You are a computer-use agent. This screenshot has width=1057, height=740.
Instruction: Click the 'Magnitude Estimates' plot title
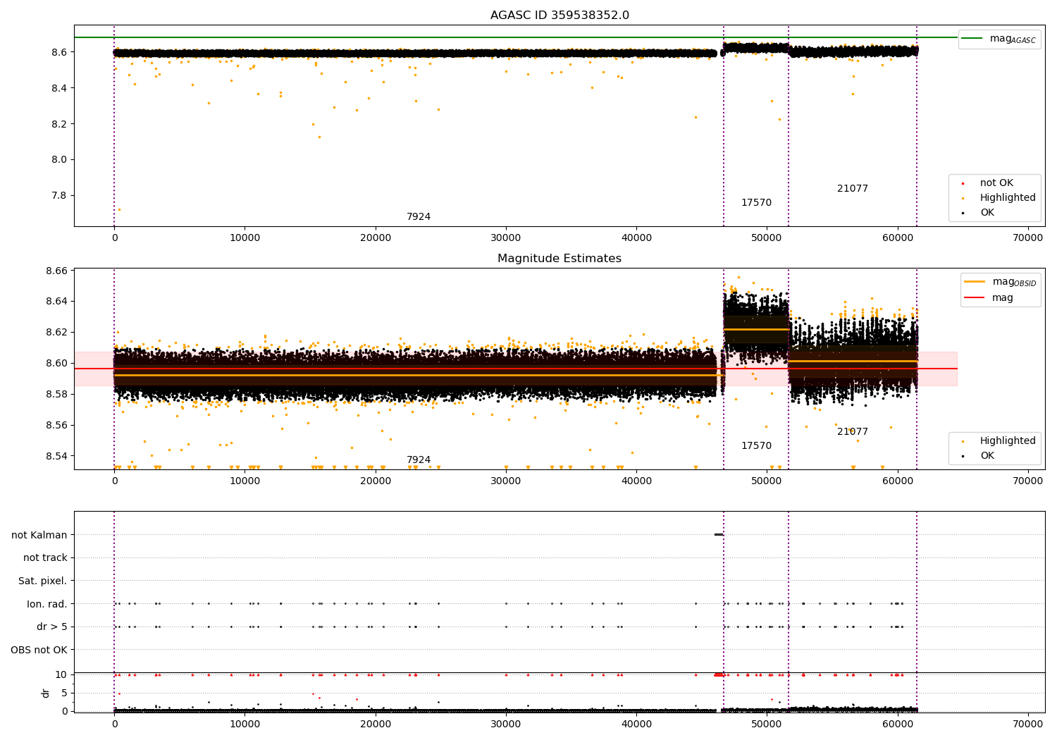pos(560,259)
